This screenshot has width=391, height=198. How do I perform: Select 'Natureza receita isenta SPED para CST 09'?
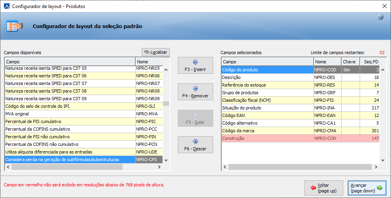coord(84,99)
